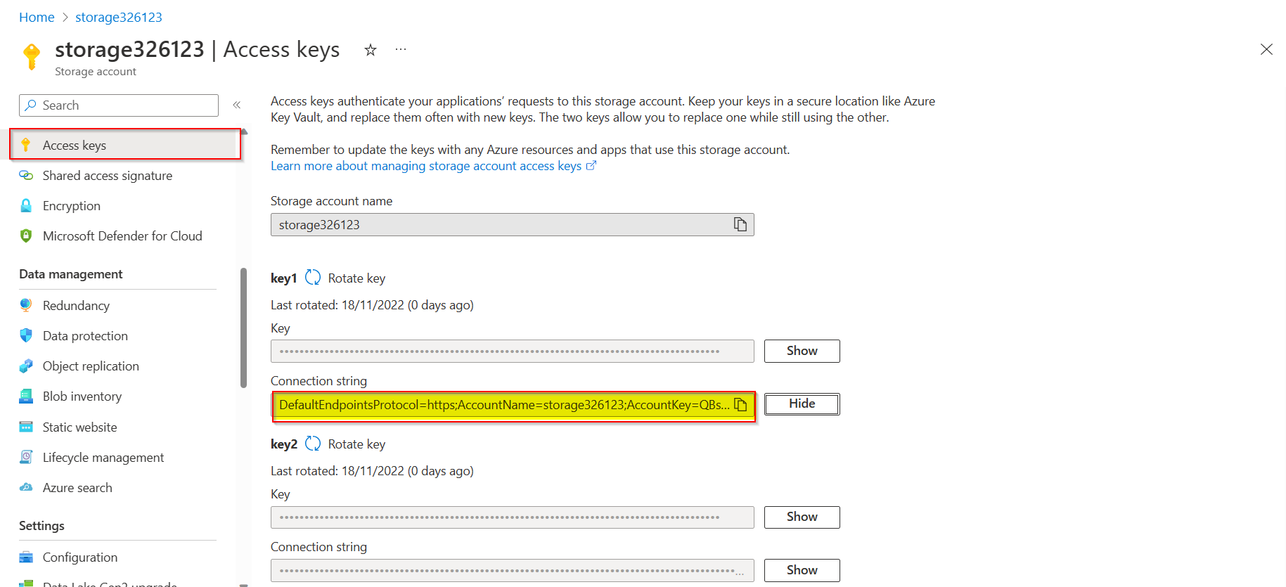Image resolution: width=1286 pixels, height=587 pixels.
Task: Close the Access keys blade
Action: coord(1266,49)
